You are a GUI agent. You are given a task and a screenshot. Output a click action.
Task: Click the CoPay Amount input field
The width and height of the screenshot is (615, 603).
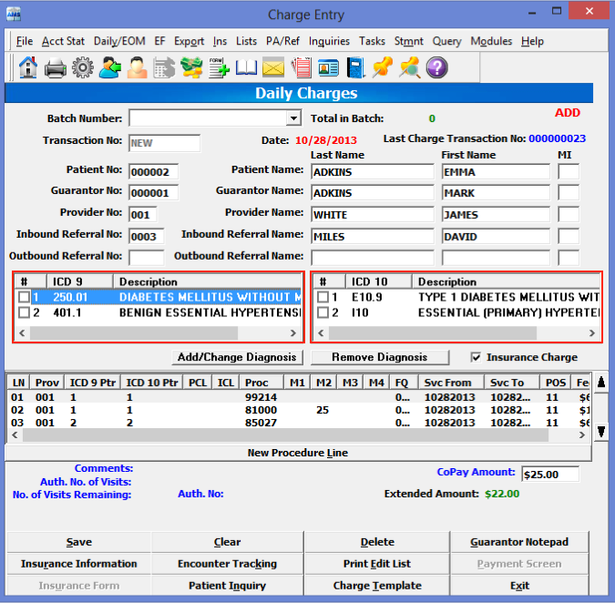click(550, 475)
